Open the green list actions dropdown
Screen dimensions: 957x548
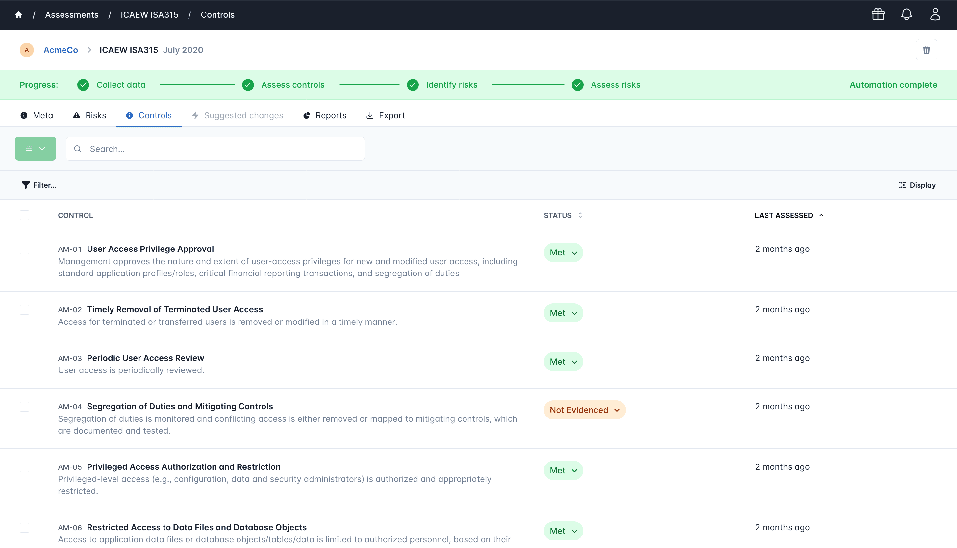click(36, 149)
